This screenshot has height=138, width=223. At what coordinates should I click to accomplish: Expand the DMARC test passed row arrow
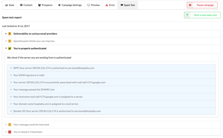pyautogui.click(x=11, y=90)
